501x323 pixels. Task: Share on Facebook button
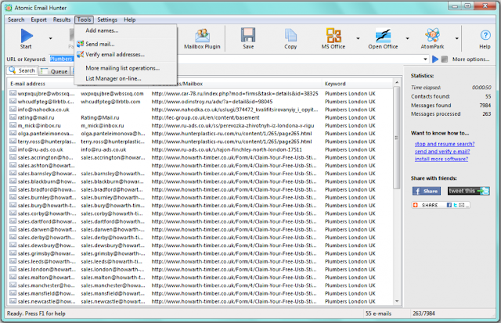point(427,191)
